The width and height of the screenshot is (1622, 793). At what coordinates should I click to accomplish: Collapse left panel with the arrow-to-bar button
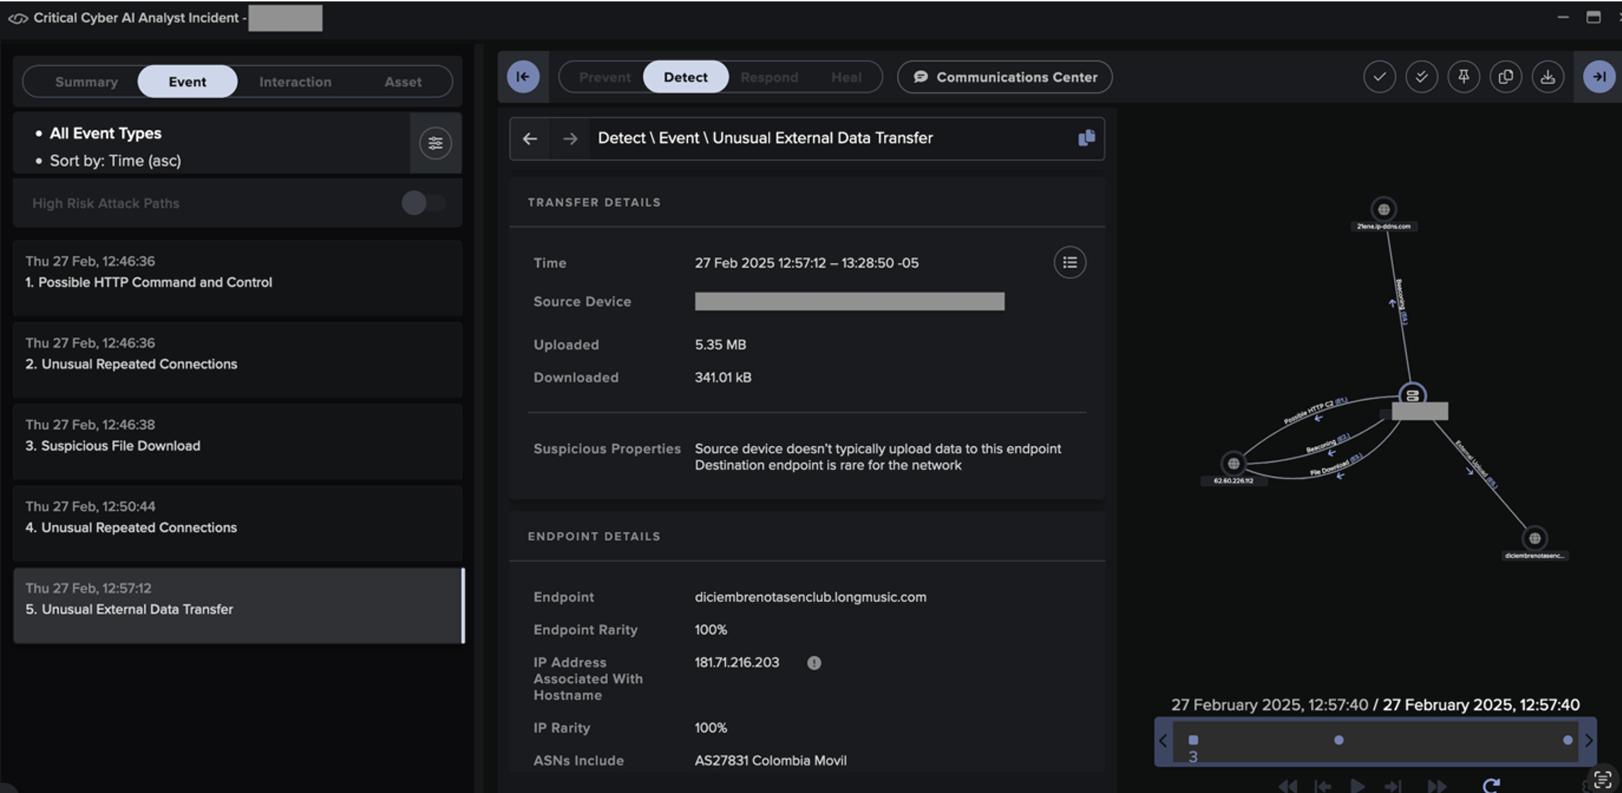pos(523,77)
